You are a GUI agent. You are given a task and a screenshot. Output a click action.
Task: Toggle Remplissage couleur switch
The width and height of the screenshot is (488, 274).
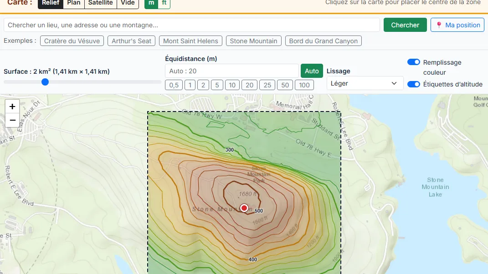(414, 62)
